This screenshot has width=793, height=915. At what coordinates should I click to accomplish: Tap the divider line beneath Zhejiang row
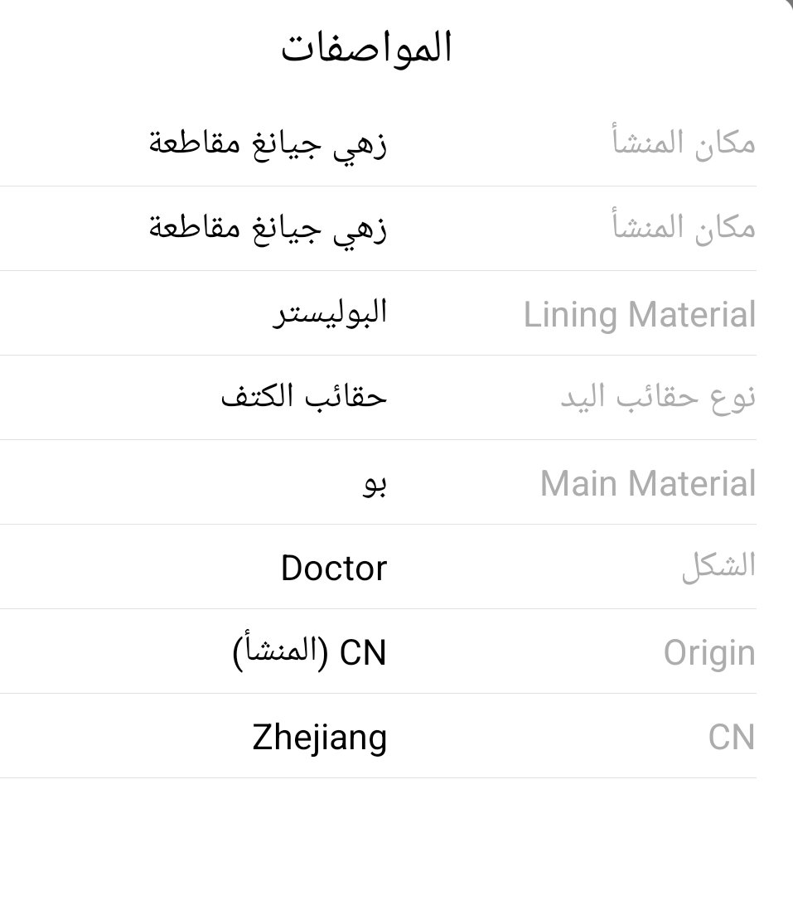[378, 777]
